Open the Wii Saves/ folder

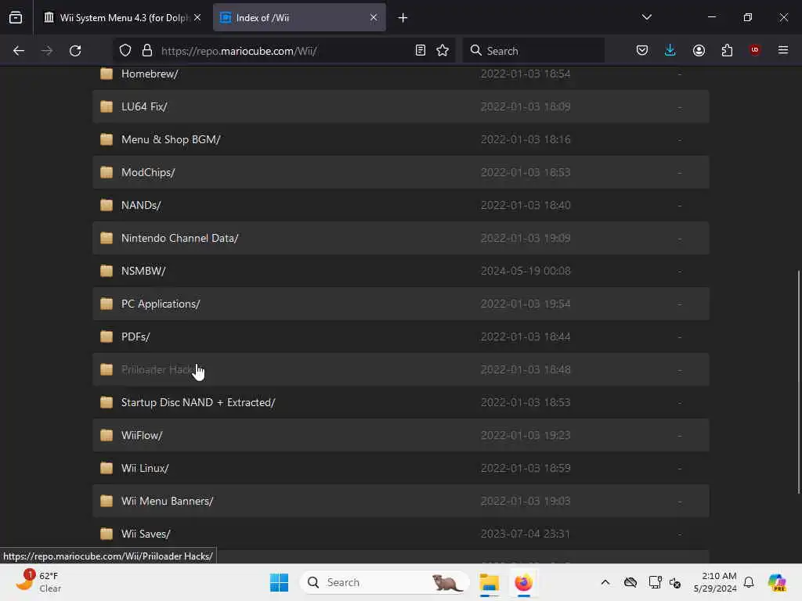coord(146,534)
